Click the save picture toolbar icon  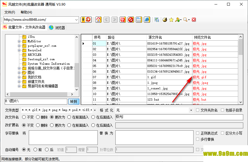pyautogui.click(x=157, y=20)
